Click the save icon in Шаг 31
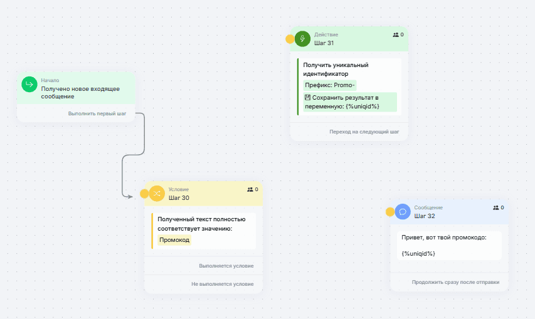Viewport: 535px width, 319px height. tap(307, 98)
